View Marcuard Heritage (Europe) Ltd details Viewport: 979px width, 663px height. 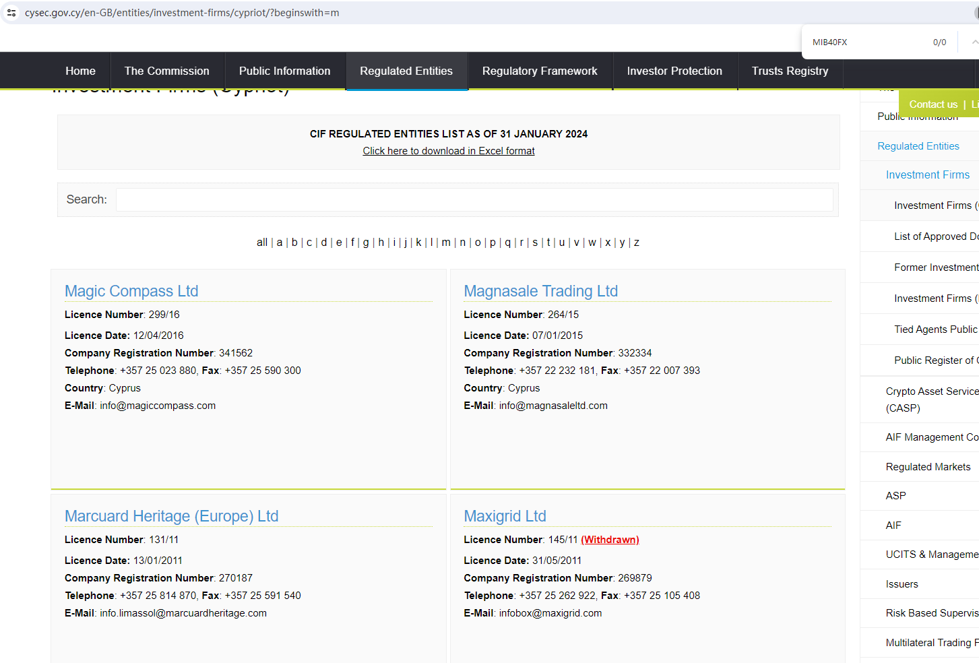pyautogui.click(x=171, y=516)
